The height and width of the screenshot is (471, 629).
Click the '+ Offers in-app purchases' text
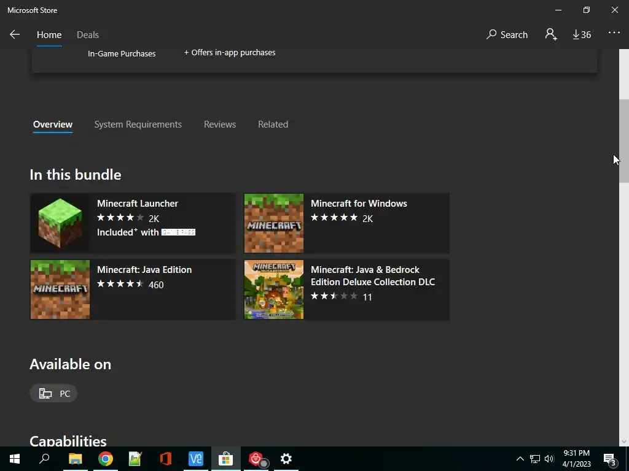pyautogui.click(x=230, y=53)
